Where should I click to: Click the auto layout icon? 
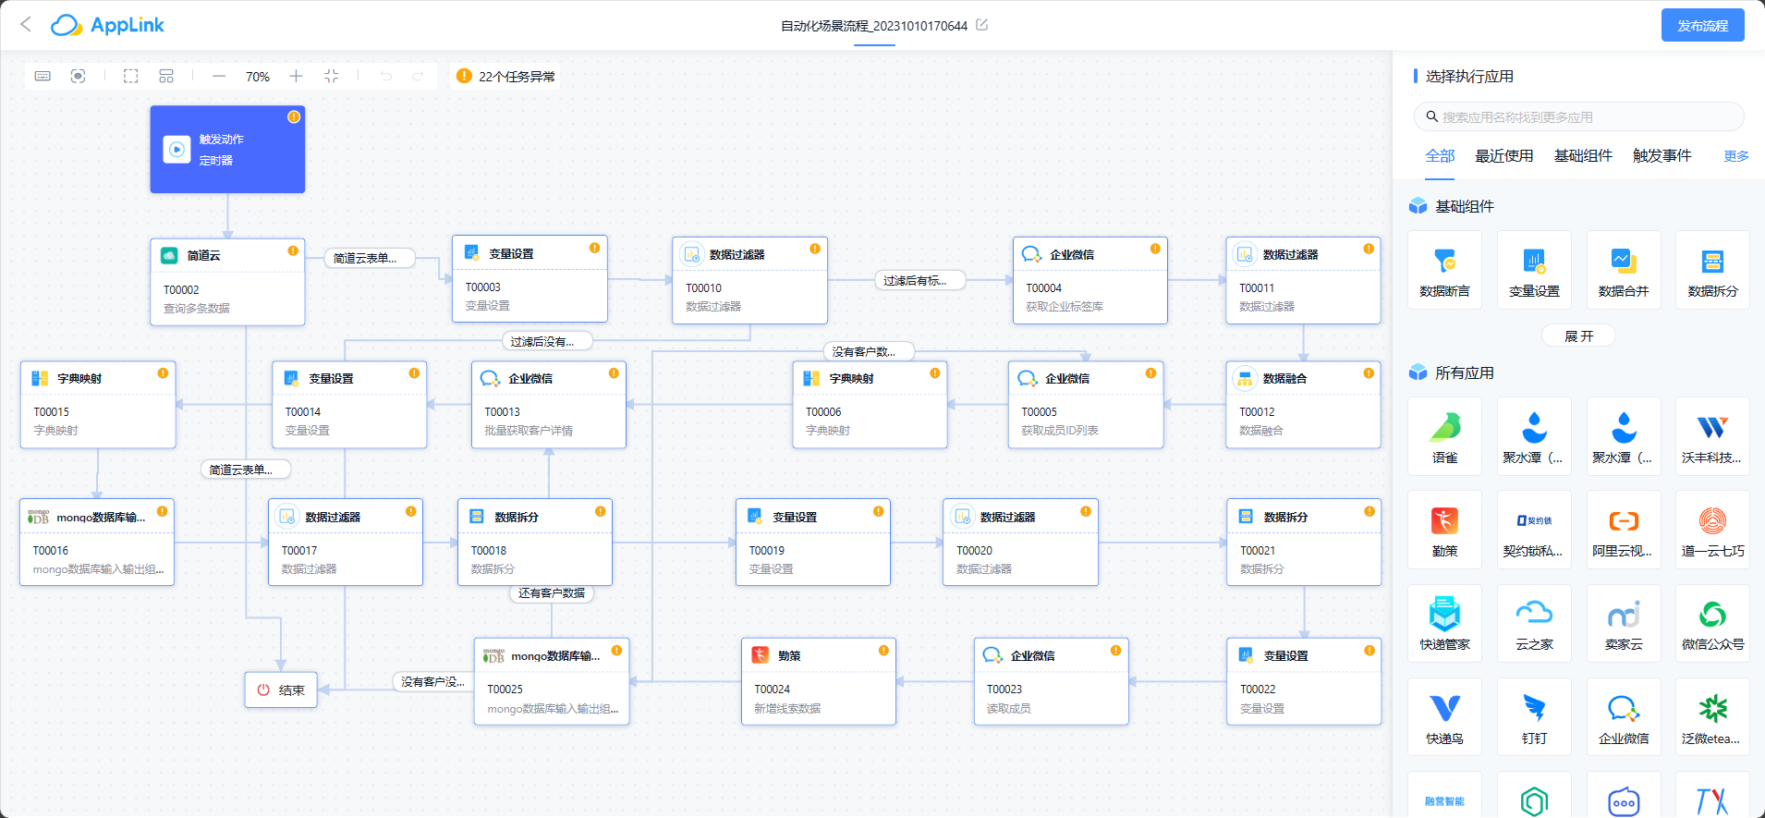tap(166, 76)
